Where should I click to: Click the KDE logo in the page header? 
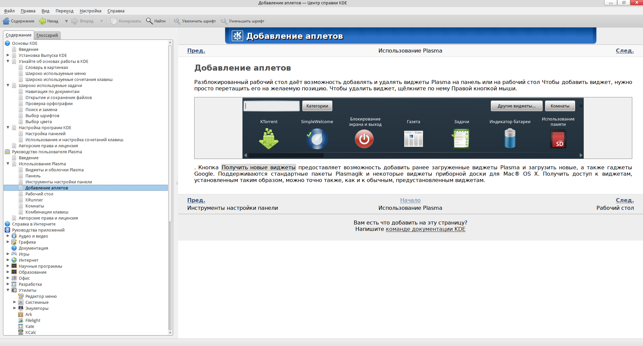click(x=237, y=36)
